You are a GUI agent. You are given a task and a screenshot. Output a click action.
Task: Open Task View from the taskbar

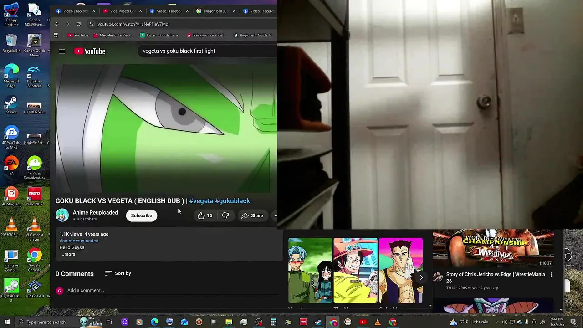tap(109, 322)
